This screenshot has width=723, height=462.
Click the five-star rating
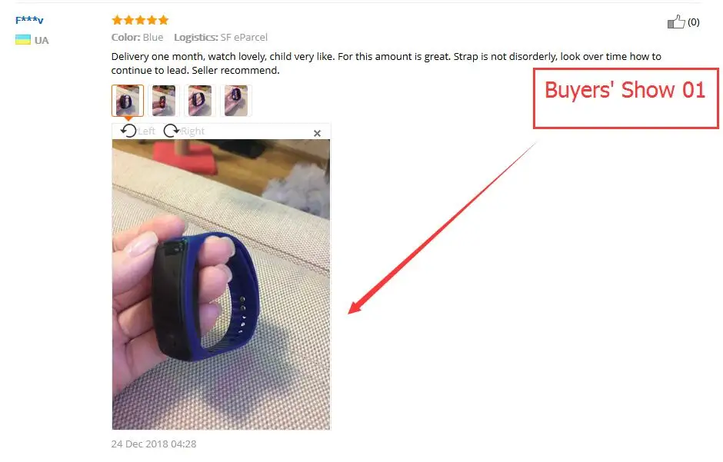pos(140,20)
